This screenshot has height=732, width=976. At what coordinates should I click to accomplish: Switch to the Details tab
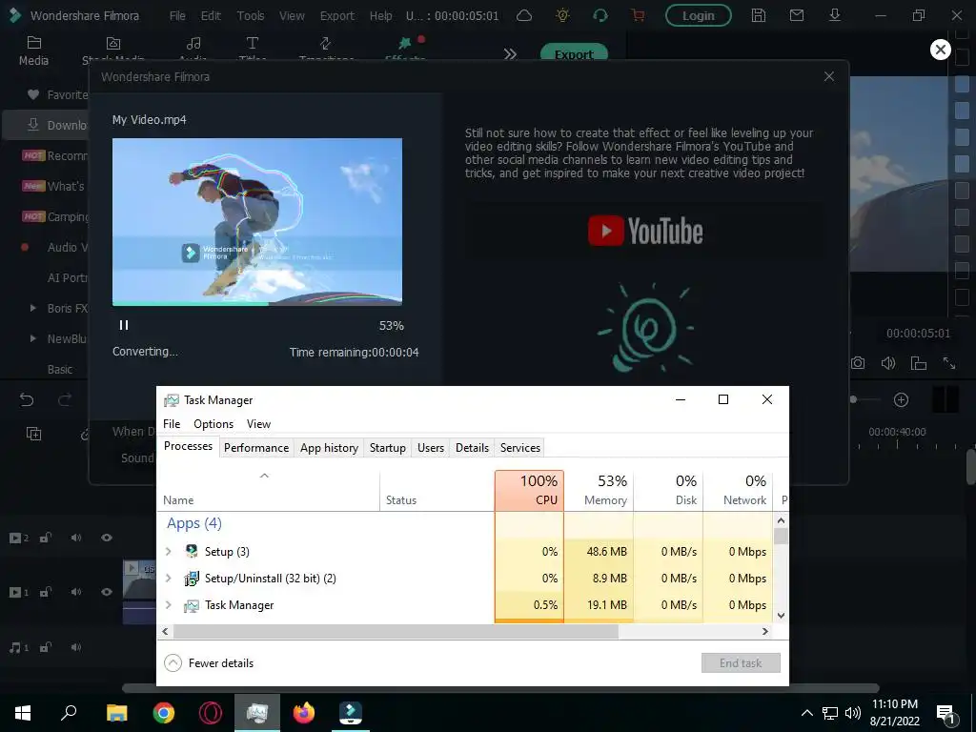pyautogui.click(x=473, y=448)
